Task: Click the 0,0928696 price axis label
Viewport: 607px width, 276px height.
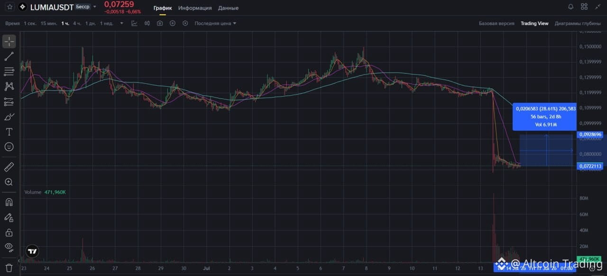Action: 590,134
